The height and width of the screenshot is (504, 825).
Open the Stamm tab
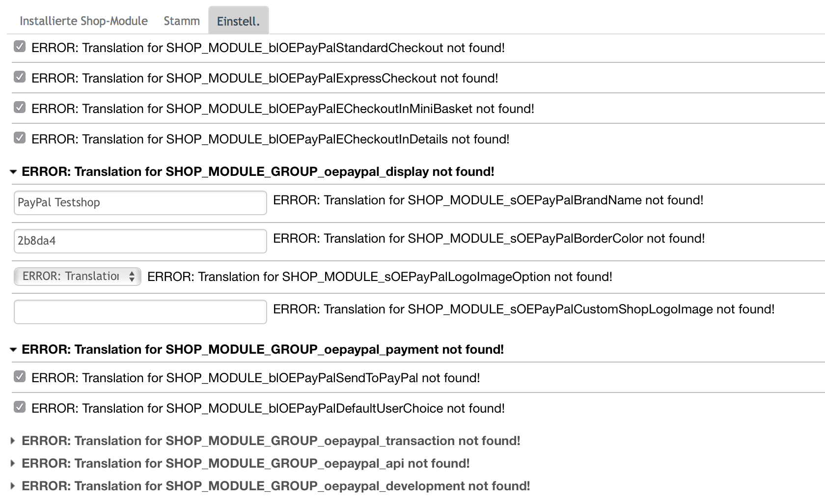[182, 21]
